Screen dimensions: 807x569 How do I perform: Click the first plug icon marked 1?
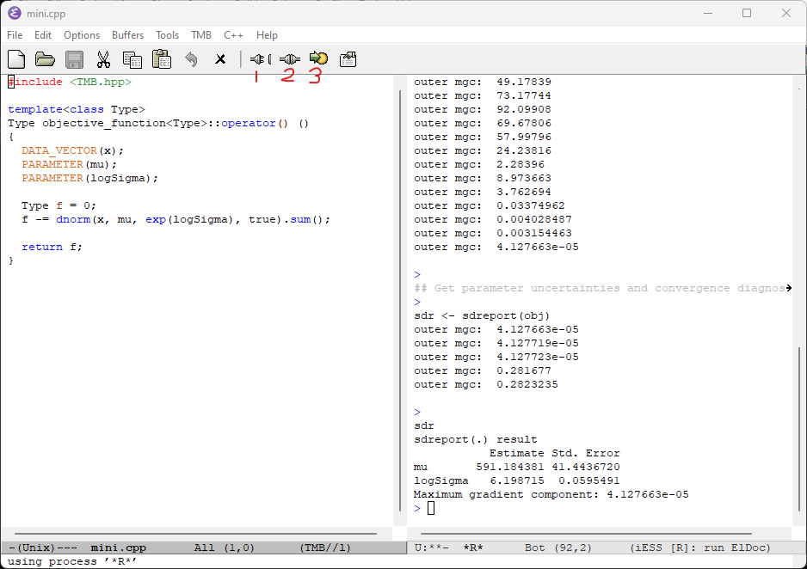click(258, 59)
